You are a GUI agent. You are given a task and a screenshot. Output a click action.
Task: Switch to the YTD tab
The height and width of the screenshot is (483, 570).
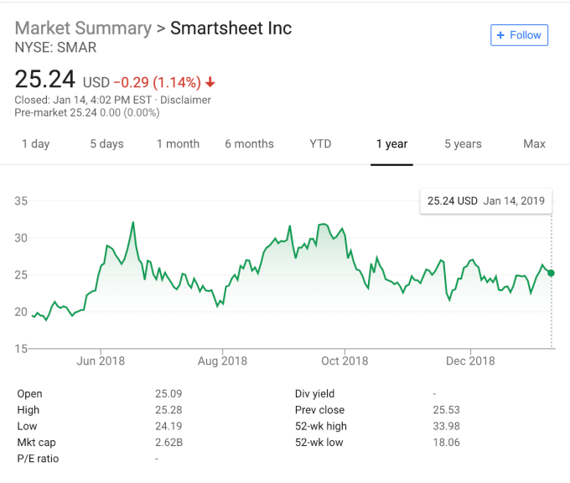click(x=320, y=144)
